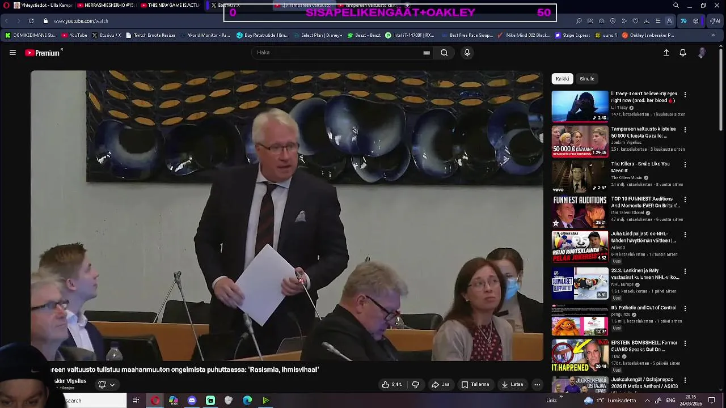Show hidden system tray icons chevron
This screenshot has height=408, width=726.
pyautogui.click(x=648, y=401)
